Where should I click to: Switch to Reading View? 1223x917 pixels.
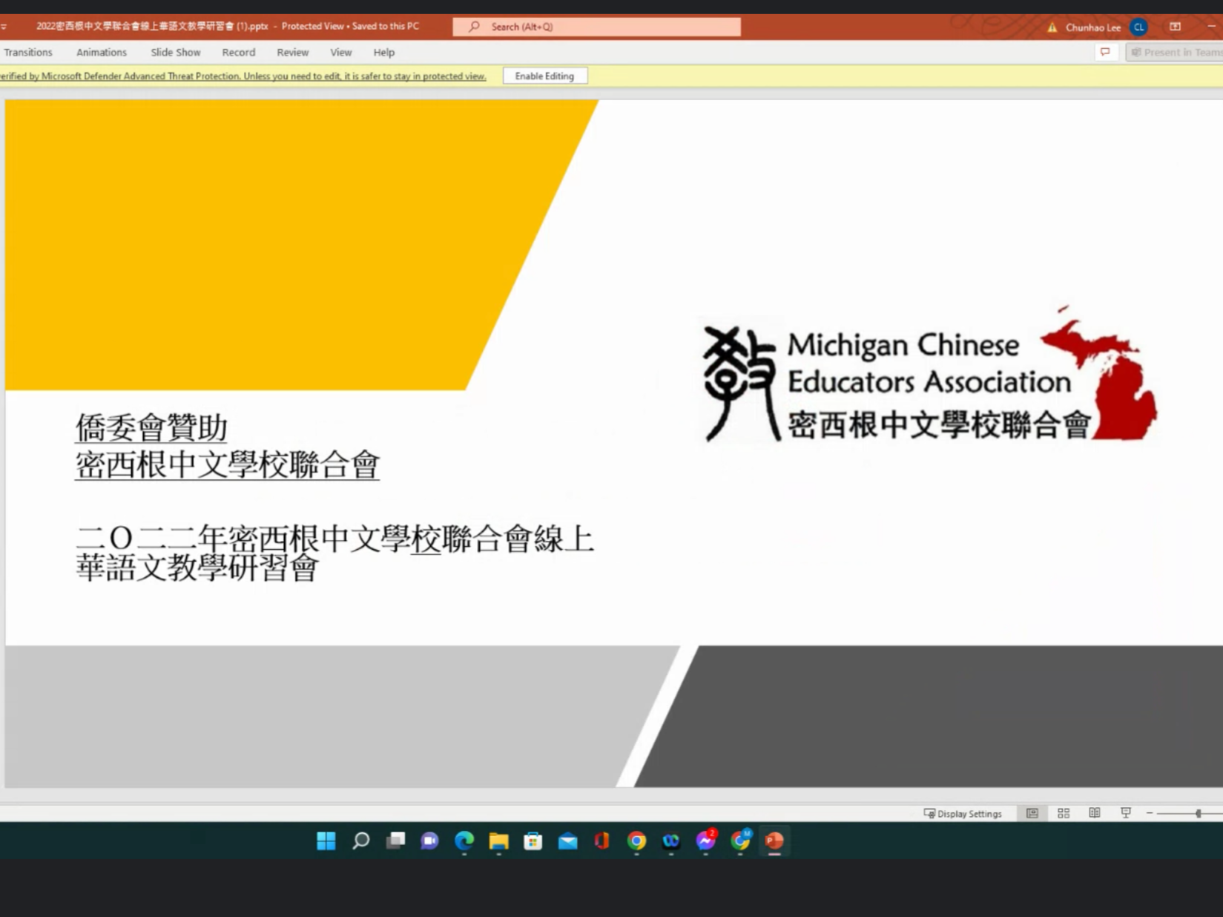(x=1094, y=813)
